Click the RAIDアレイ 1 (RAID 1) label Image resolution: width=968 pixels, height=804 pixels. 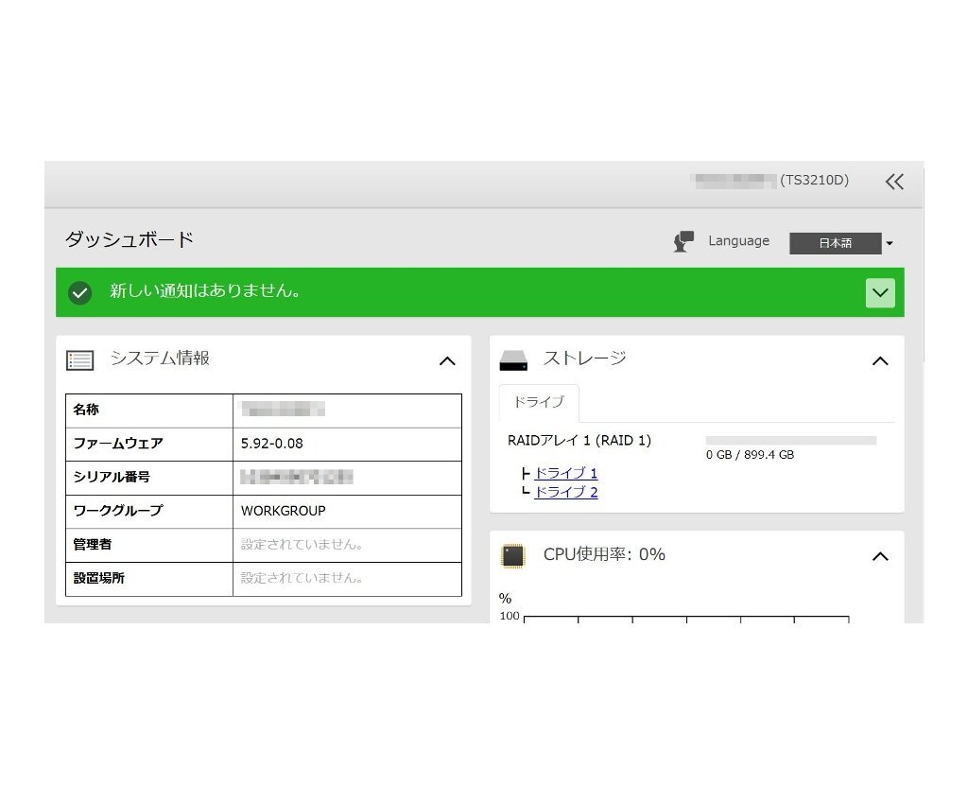click(x=579, y=440)
